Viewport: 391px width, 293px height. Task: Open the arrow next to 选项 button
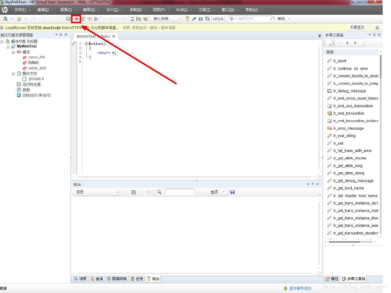223,192
